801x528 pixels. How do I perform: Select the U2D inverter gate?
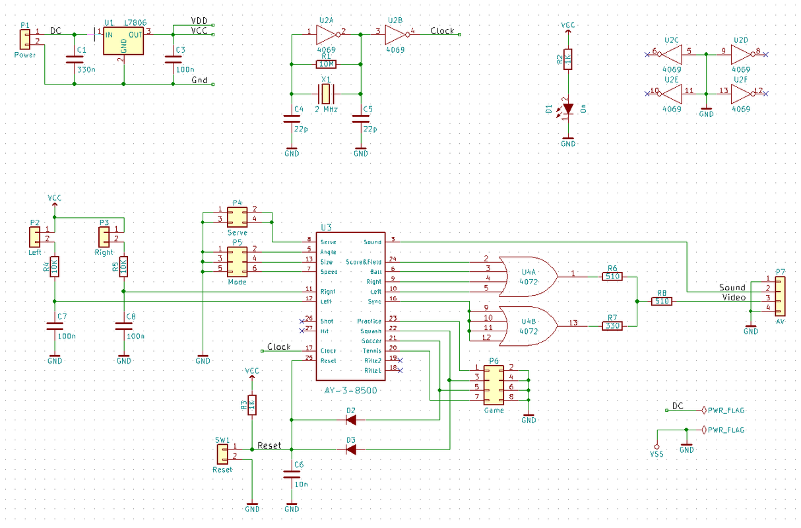click(x=744, y=54)
